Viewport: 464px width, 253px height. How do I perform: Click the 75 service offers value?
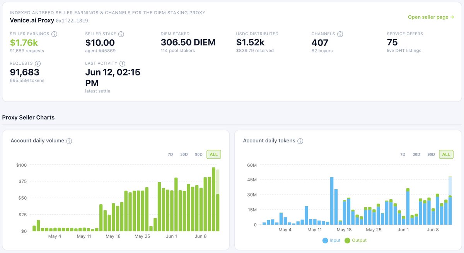point(392,43)
